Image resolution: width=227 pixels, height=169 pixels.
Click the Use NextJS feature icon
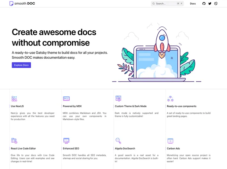(x=14, y=99)
